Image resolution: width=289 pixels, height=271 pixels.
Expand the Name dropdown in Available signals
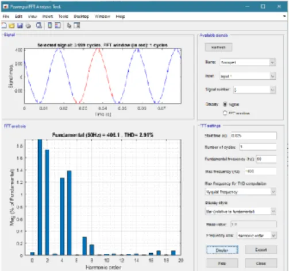[272, 62]
